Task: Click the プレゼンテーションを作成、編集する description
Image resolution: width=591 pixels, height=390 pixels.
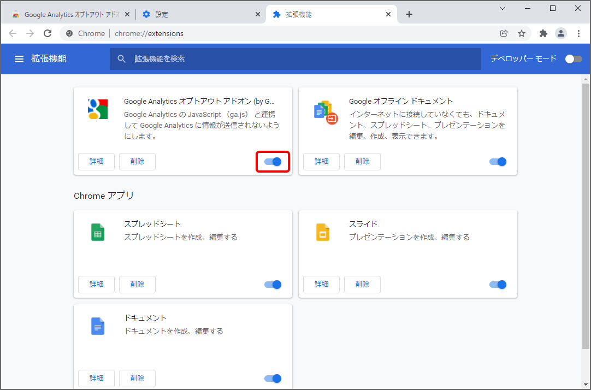Action: pyautogui.click(x=409, y=238)
